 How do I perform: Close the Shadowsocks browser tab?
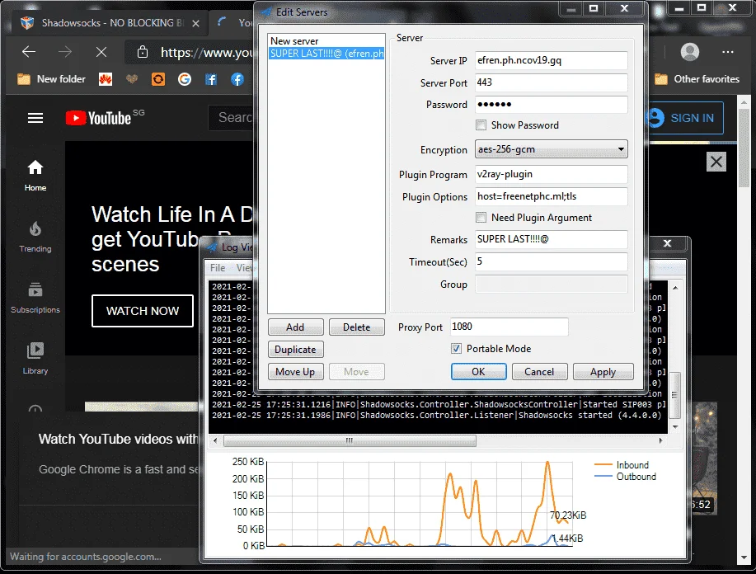click(x=195, y=23)
